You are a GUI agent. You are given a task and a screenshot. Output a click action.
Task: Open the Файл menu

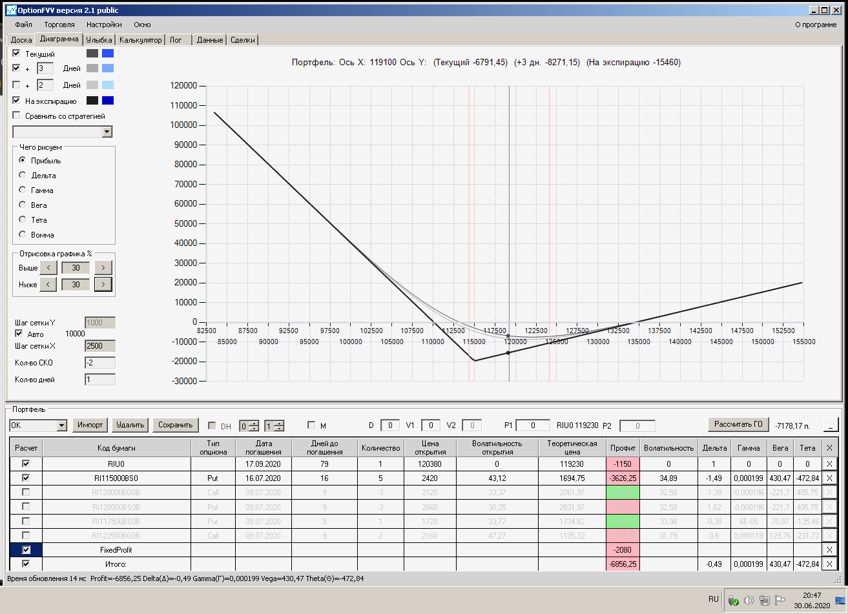click(x=23, y=25)
